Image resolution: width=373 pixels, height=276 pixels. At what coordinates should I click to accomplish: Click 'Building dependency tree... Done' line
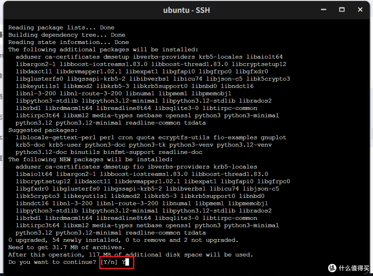pos(67,35)
